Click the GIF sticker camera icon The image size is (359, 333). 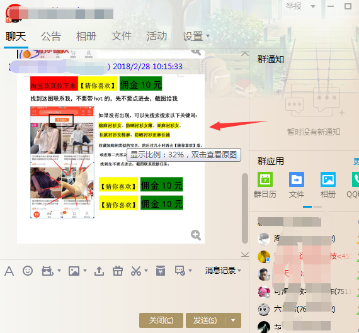(x=47, y=271)
